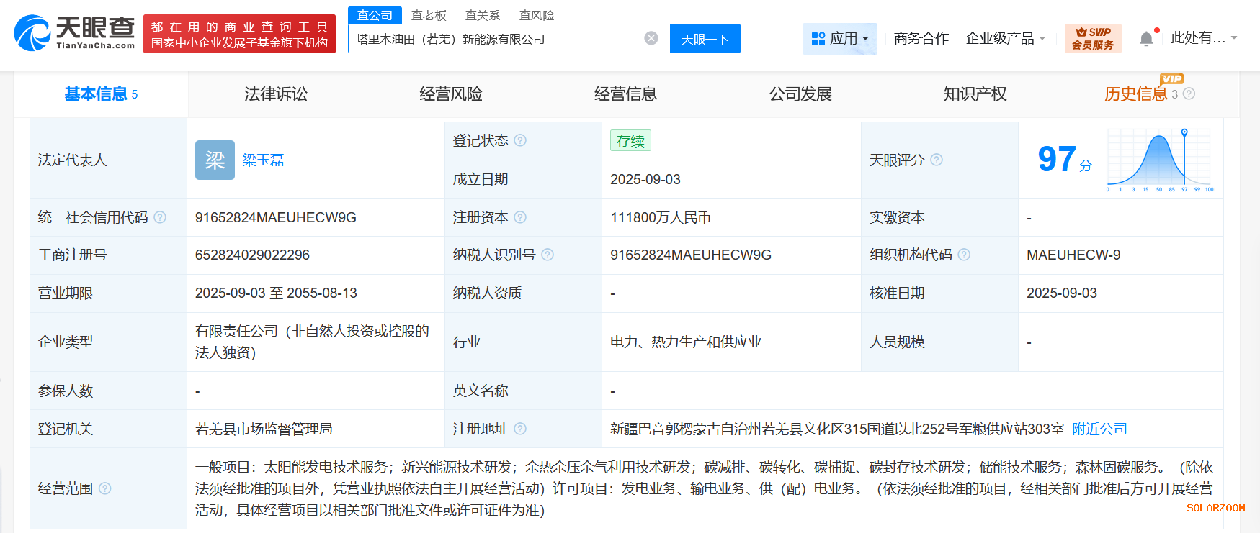Screen dimensions: 1260x533
Task: Click the 附近公司 link
Action: 1099,429
